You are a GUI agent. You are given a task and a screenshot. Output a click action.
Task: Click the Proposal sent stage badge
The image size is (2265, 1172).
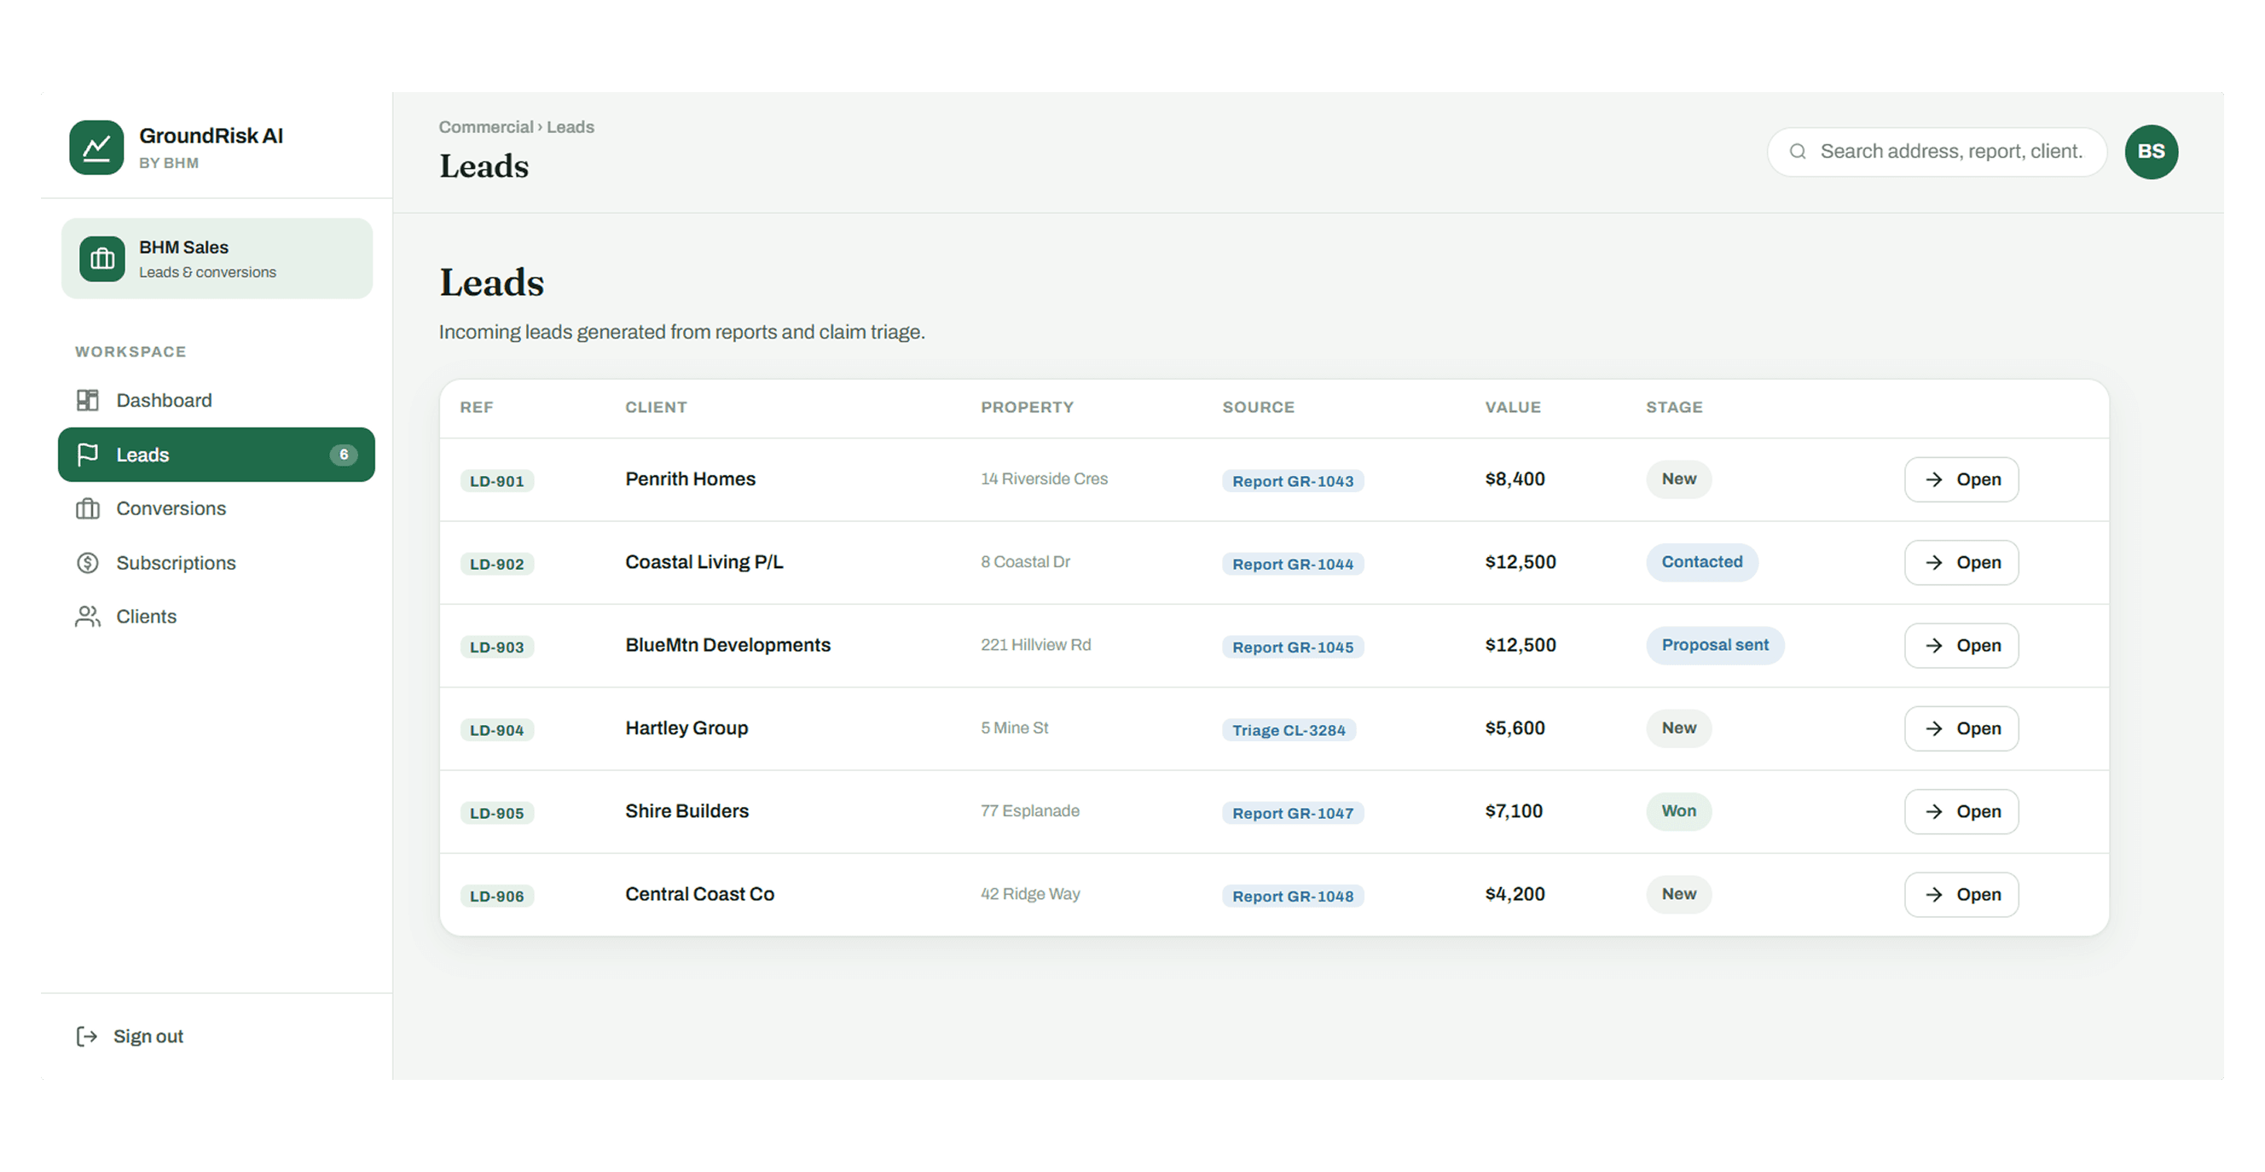tap(1715, 646)
